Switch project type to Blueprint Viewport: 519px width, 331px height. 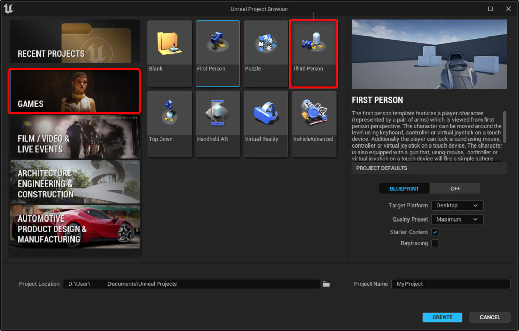(x=404, y=189)
